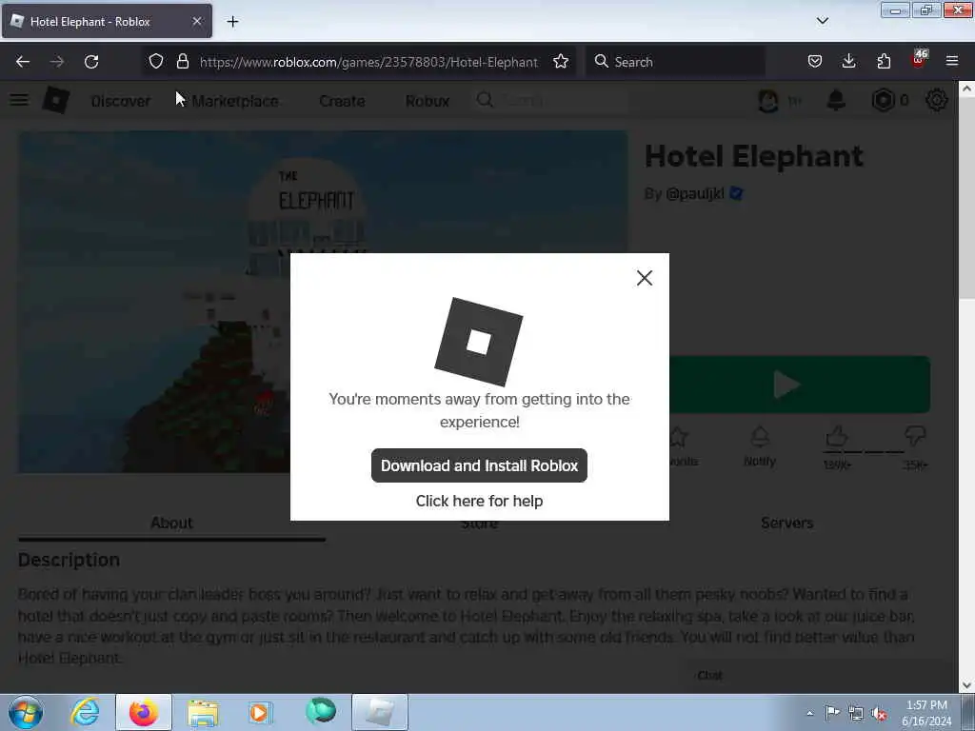This screenshot has width=975, height=731.
Task: Open creator @pauljkl profile link
Action: (694, 194)
